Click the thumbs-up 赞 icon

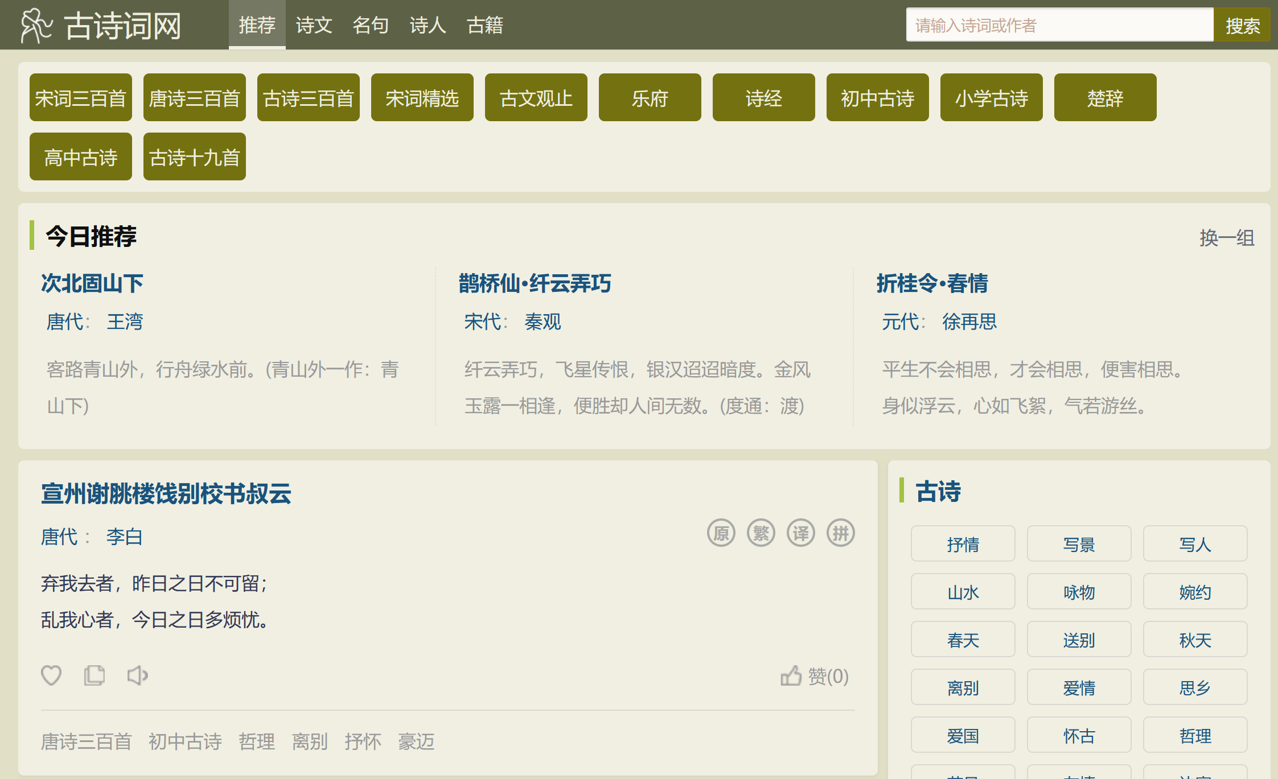(x=791, y=676)
